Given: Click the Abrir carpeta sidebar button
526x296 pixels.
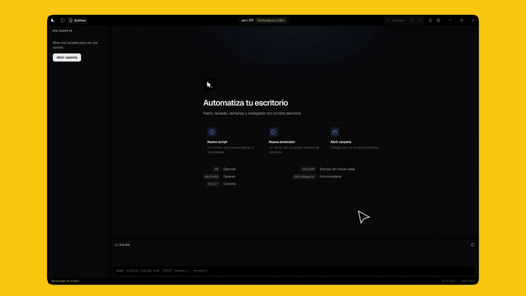Looking at the screenshot, I should (67, 58).
